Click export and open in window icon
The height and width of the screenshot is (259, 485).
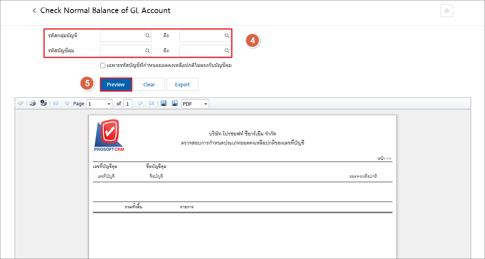click(x=174, y=103)
